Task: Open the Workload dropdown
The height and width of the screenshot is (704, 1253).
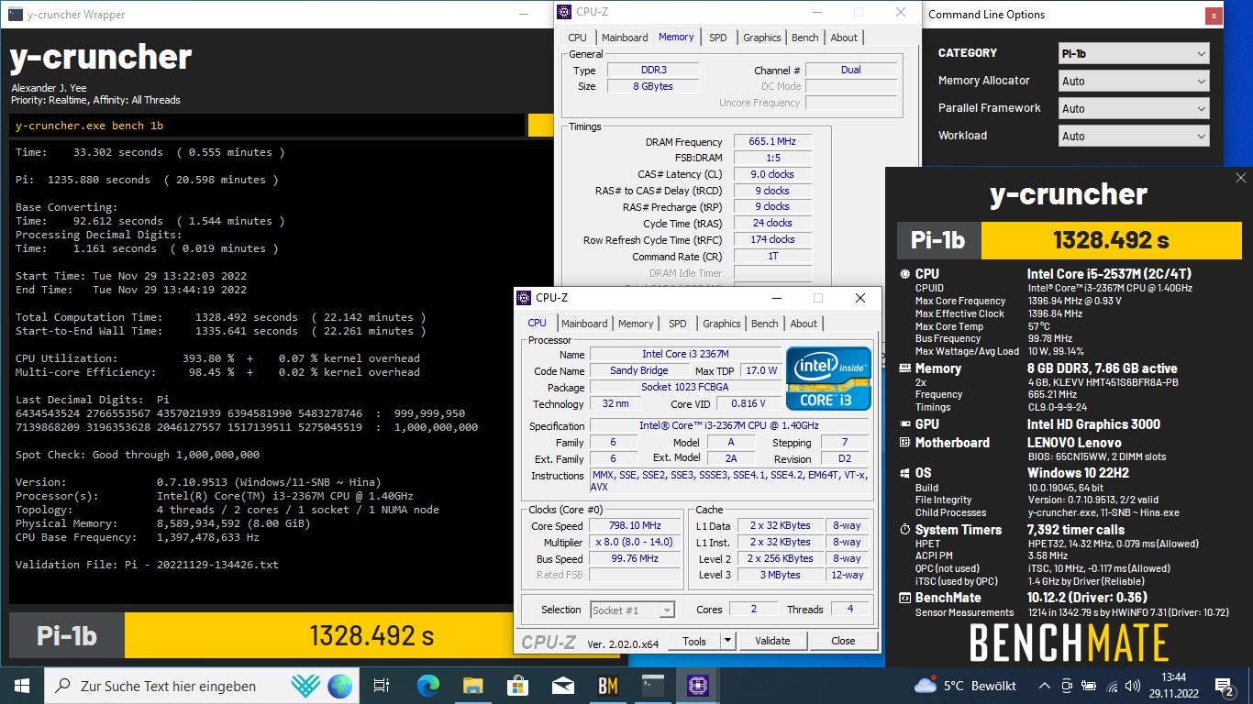Action: pos(1134,136)
